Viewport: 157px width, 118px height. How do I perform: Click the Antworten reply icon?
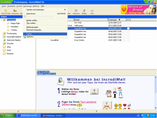point(15,11)
